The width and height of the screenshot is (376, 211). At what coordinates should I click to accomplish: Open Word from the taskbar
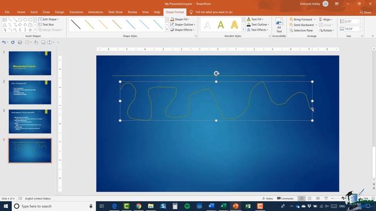[x=211, y=206]
